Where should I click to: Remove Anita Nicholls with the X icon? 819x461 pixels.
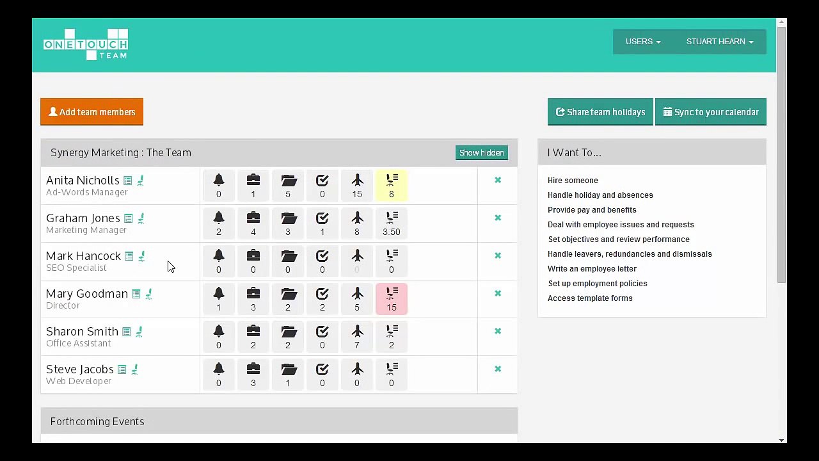click(x=498, y=180)
